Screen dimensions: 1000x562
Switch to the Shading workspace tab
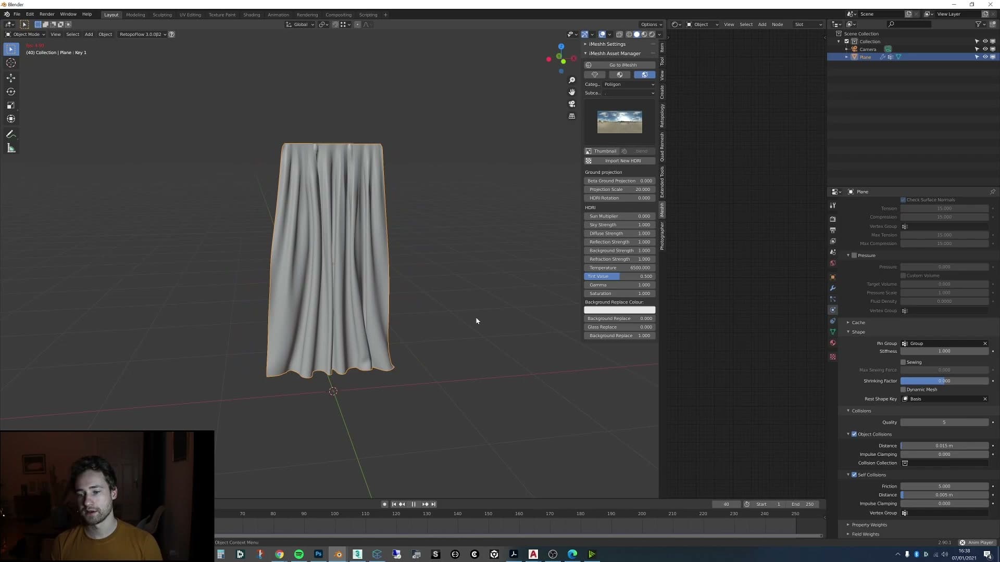(x=252, y=15)
